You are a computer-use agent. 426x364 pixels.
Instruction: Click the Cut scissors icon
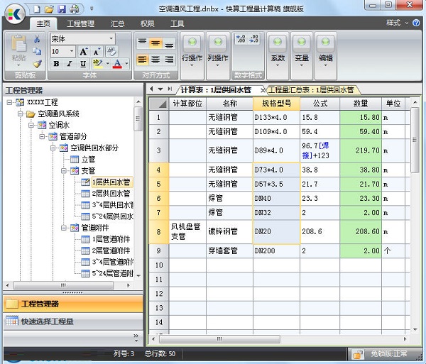click(x=37, y=39)
